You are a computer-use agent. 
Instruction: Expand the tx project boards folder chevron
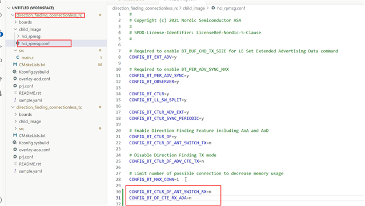tap(15, 114)
